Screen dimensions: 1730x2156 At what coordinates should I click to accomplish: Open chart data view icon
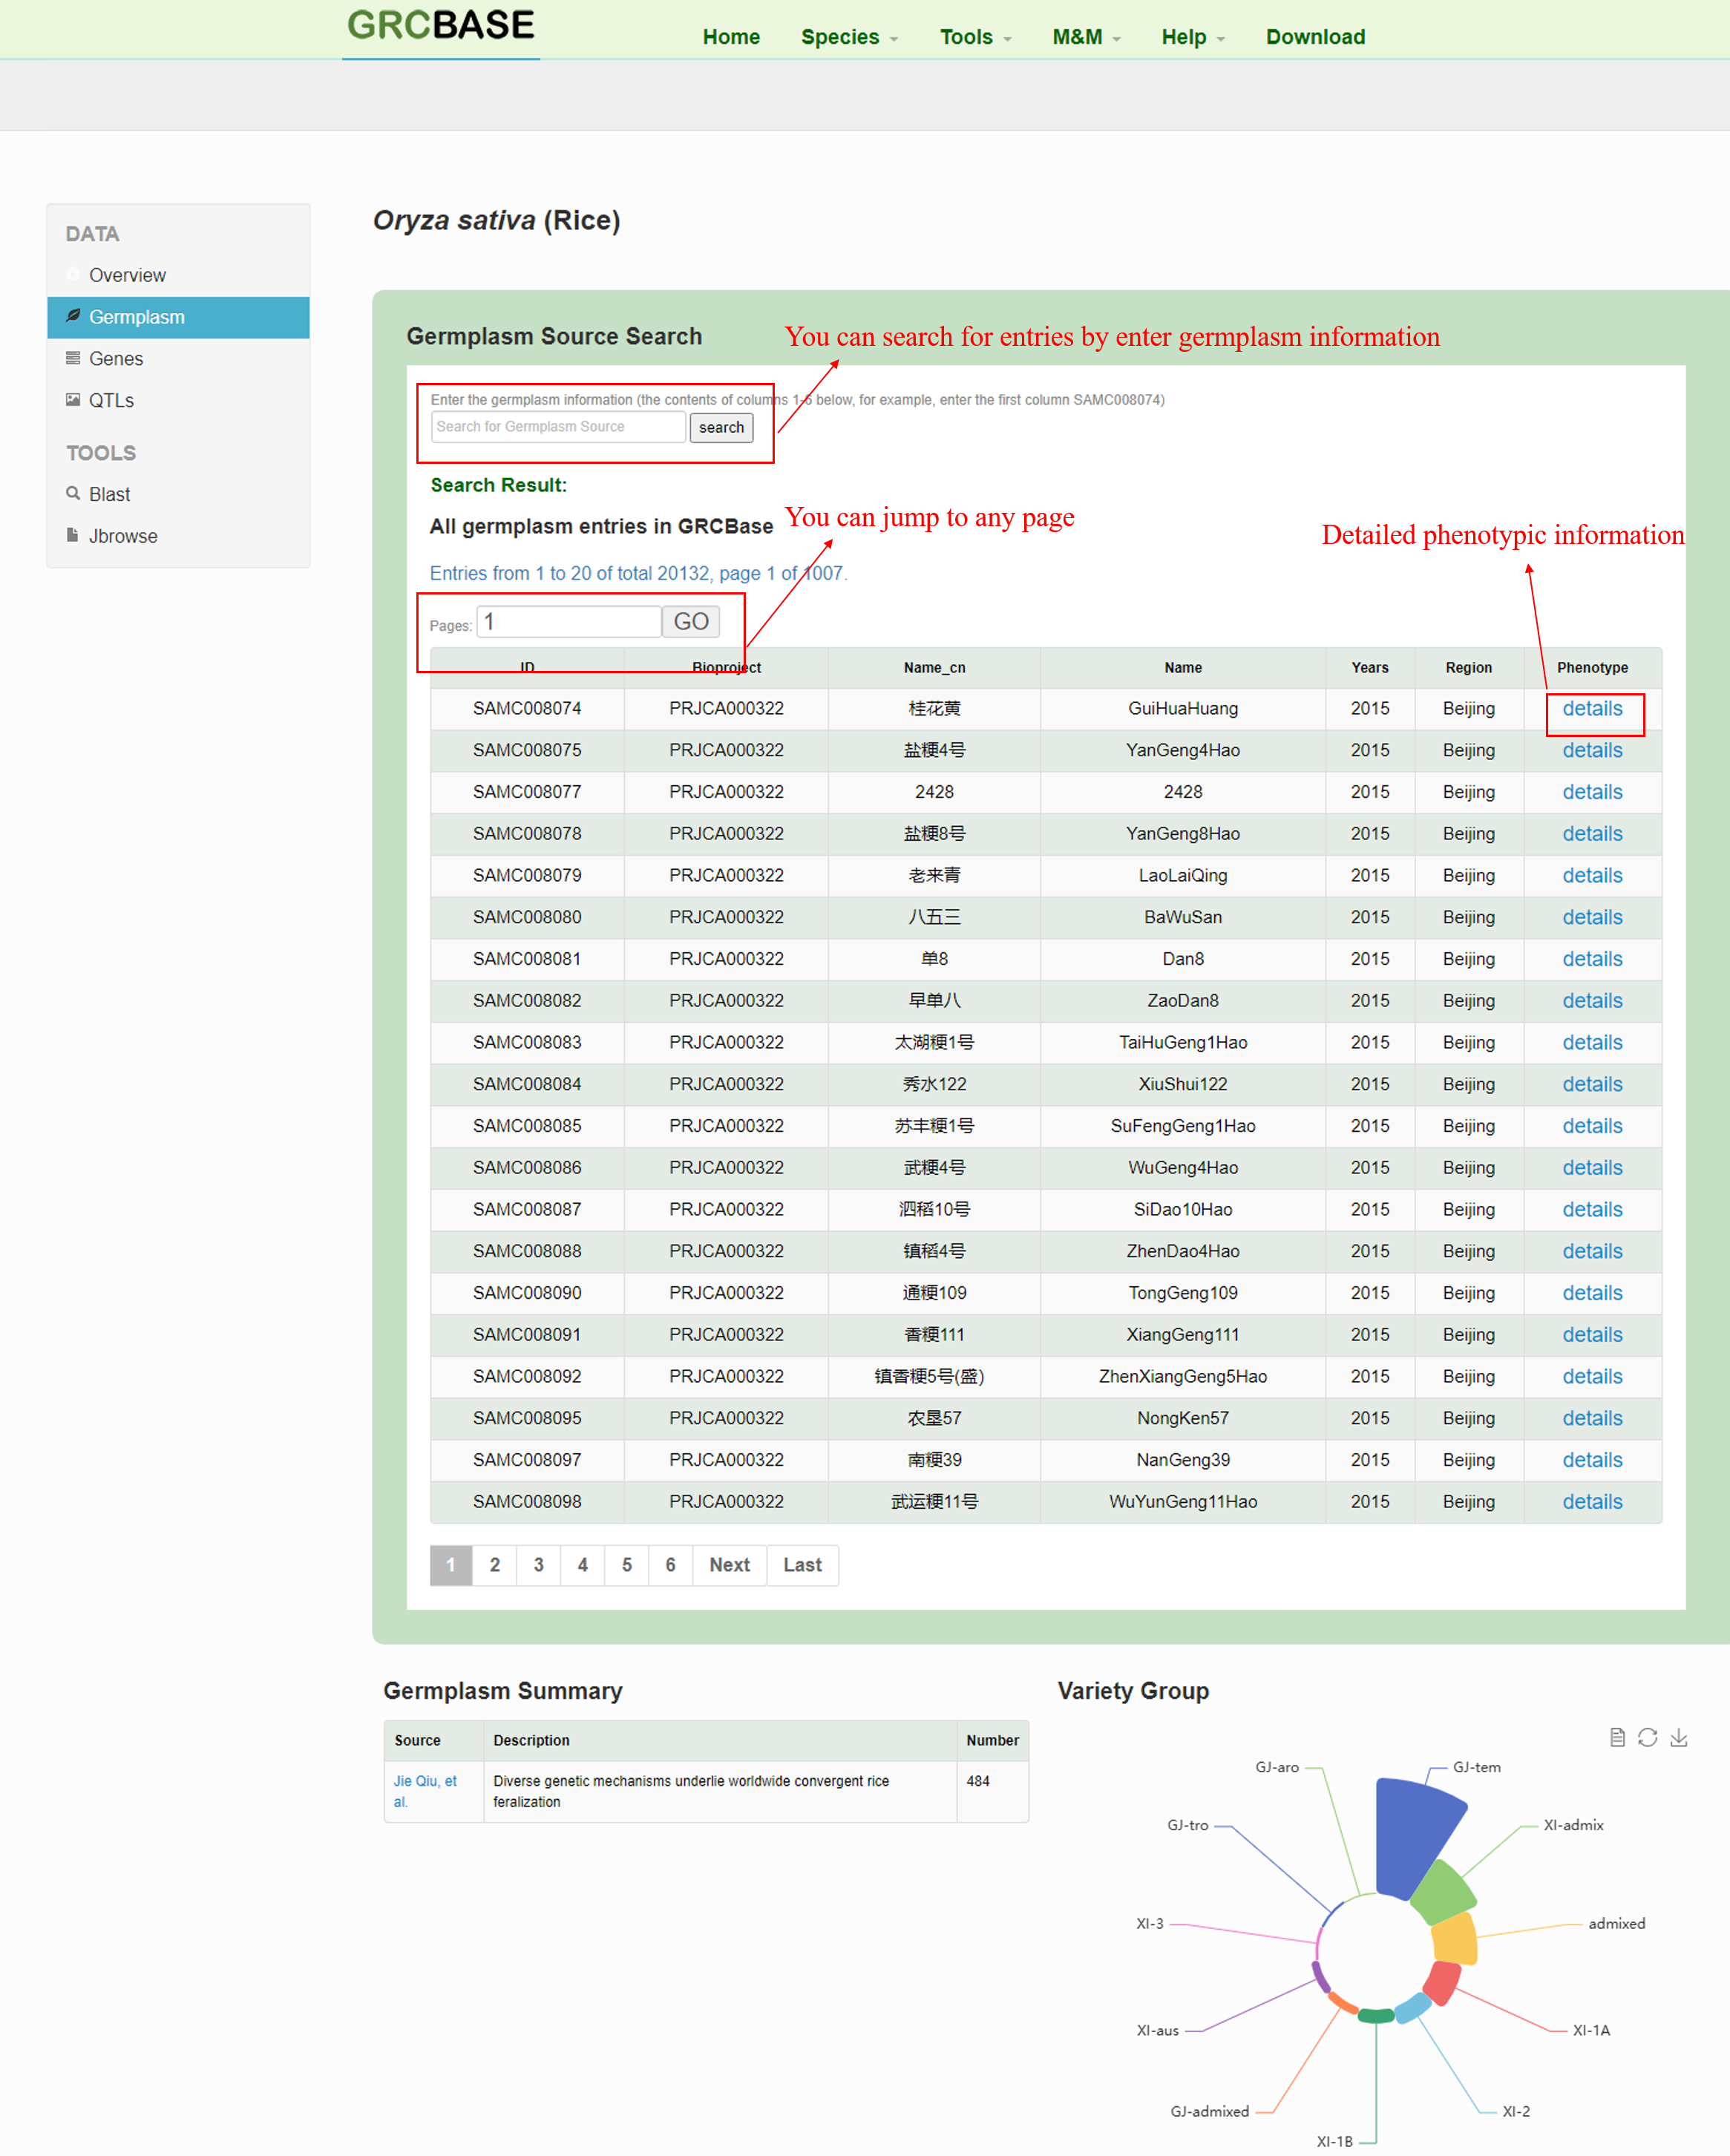1617,1737
